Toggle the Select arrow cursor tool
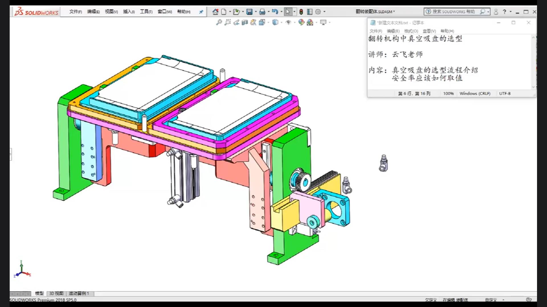Screen dimensions: 547x307 288,12
